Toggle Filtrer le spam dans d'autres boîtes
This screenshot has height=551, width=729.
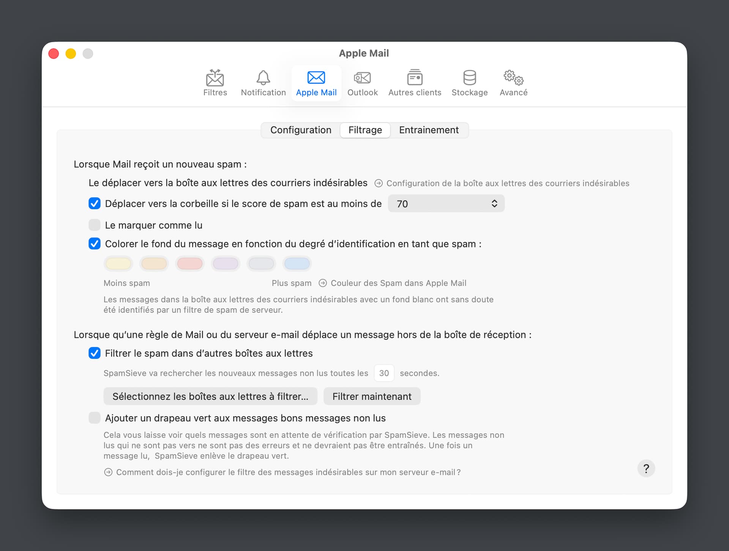95,353
